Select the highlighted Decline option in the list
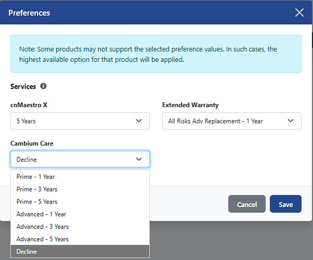Screen dimensions: 313x260 tap(27, 252)
